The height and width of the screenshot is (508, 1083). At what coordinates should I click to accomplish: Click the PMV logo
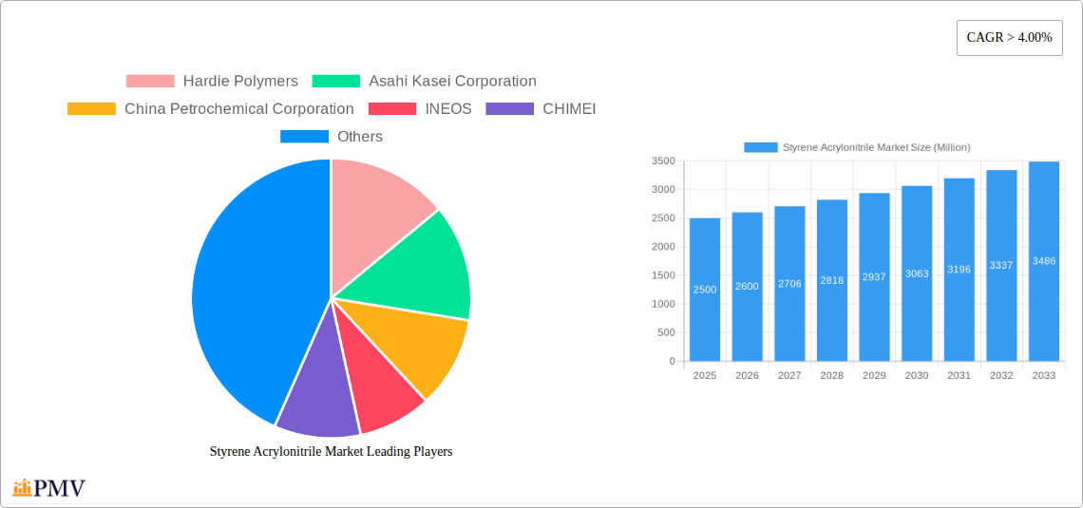49,488
